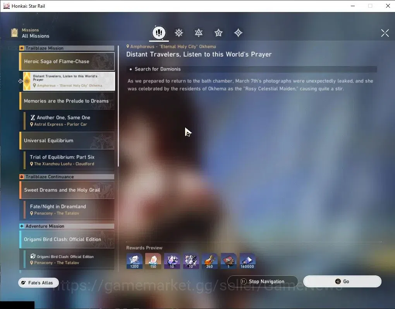The image size is (395, 309).
Task: View the 1200 Trailblaze EXP reward
Action: pyautogui.click(x=134, y=261)
